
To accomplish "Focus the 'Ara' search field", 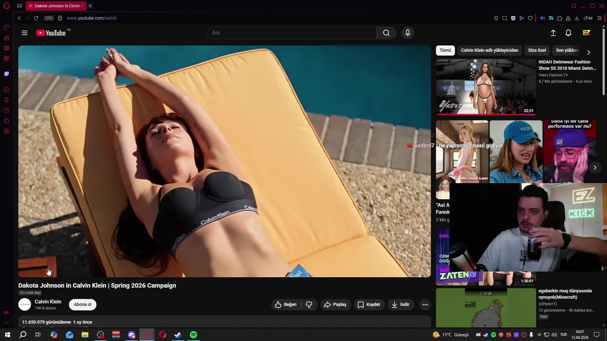I will (292, 33).
